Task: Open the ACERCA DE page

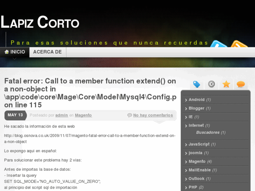Action: pyautogui.click(x=47, y=52)
